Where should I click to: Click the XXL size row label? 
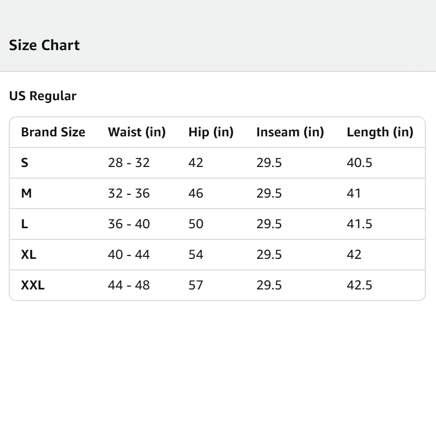coord(32,285)
